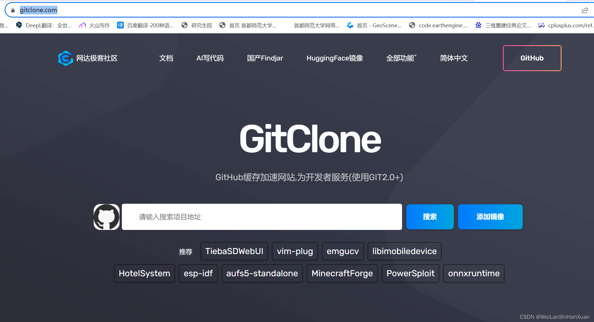Viewport: 594px width, 322px height.
Task: Click the 搜索 search button
Action: tap(430, 217)
